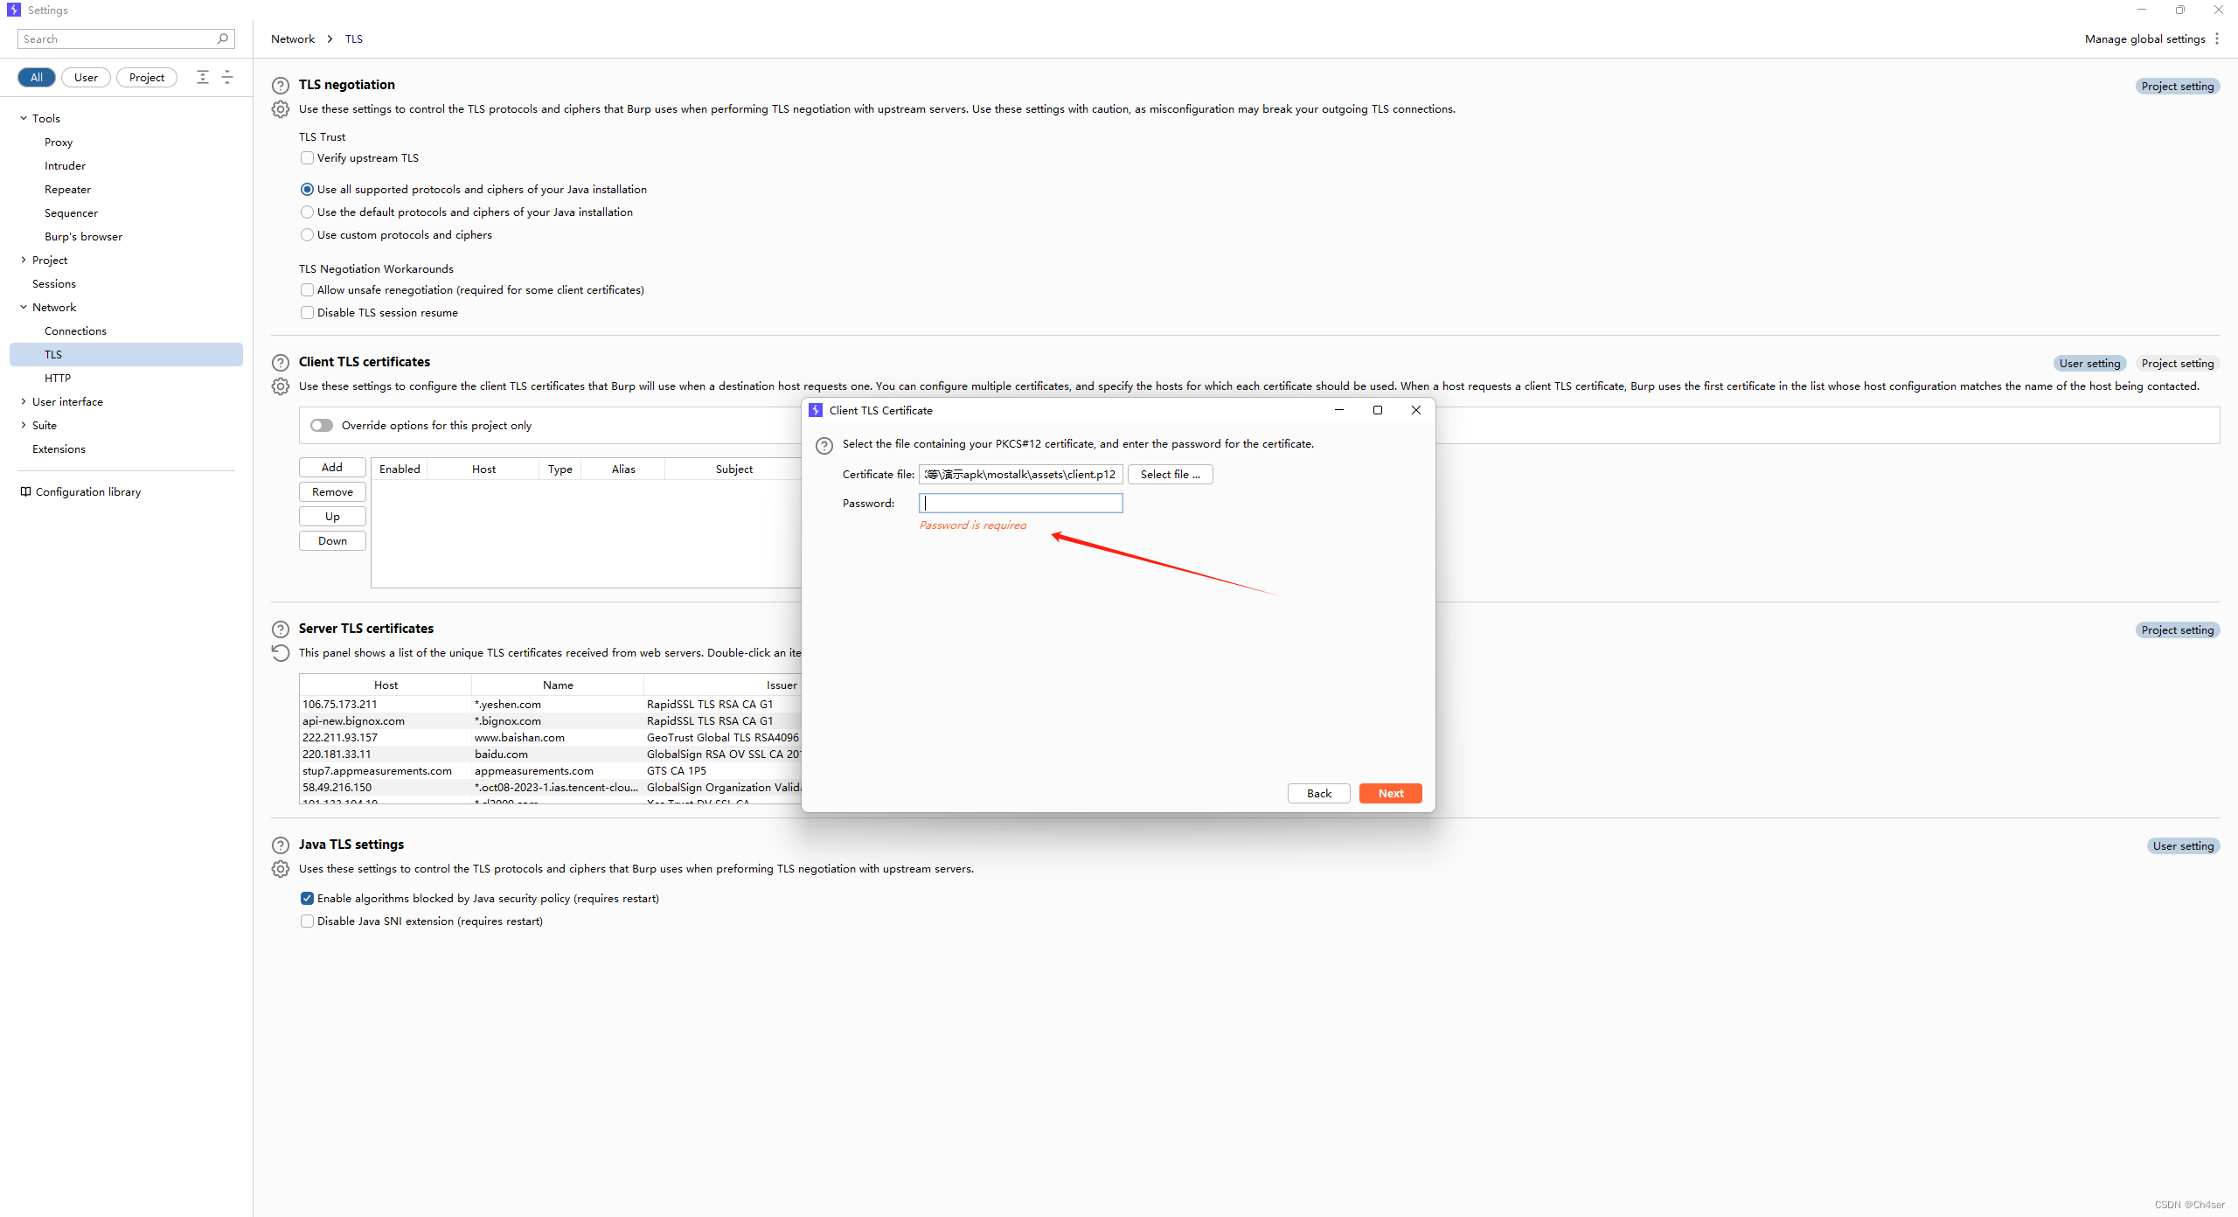Enable Allow unsafe renegotiation checkbox

click(x=307, y=289)
